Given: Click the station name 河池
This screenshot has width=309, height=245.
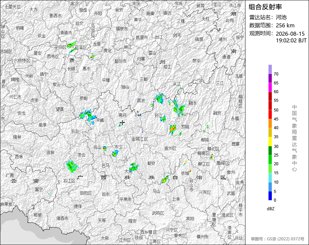Looking at the screenshot, I should tap(281, 17).
